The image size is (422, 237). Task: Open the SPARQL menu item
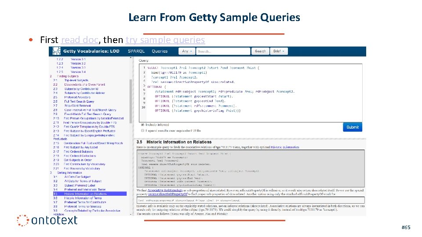click(136, 51)
